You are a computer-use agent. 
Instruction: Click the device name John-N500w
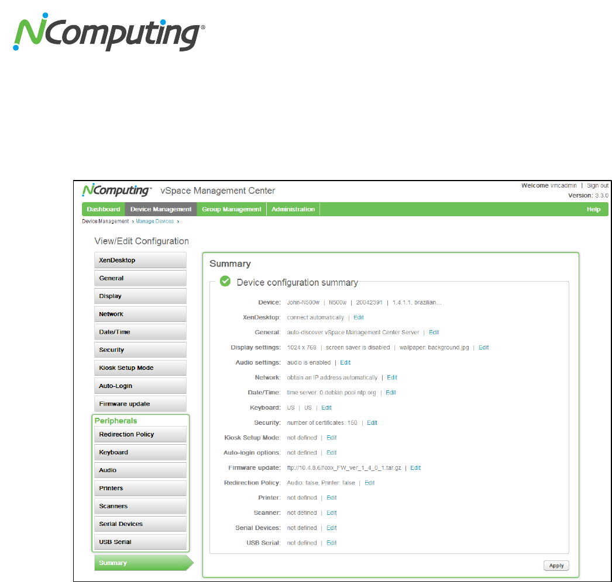pos(303,303)
